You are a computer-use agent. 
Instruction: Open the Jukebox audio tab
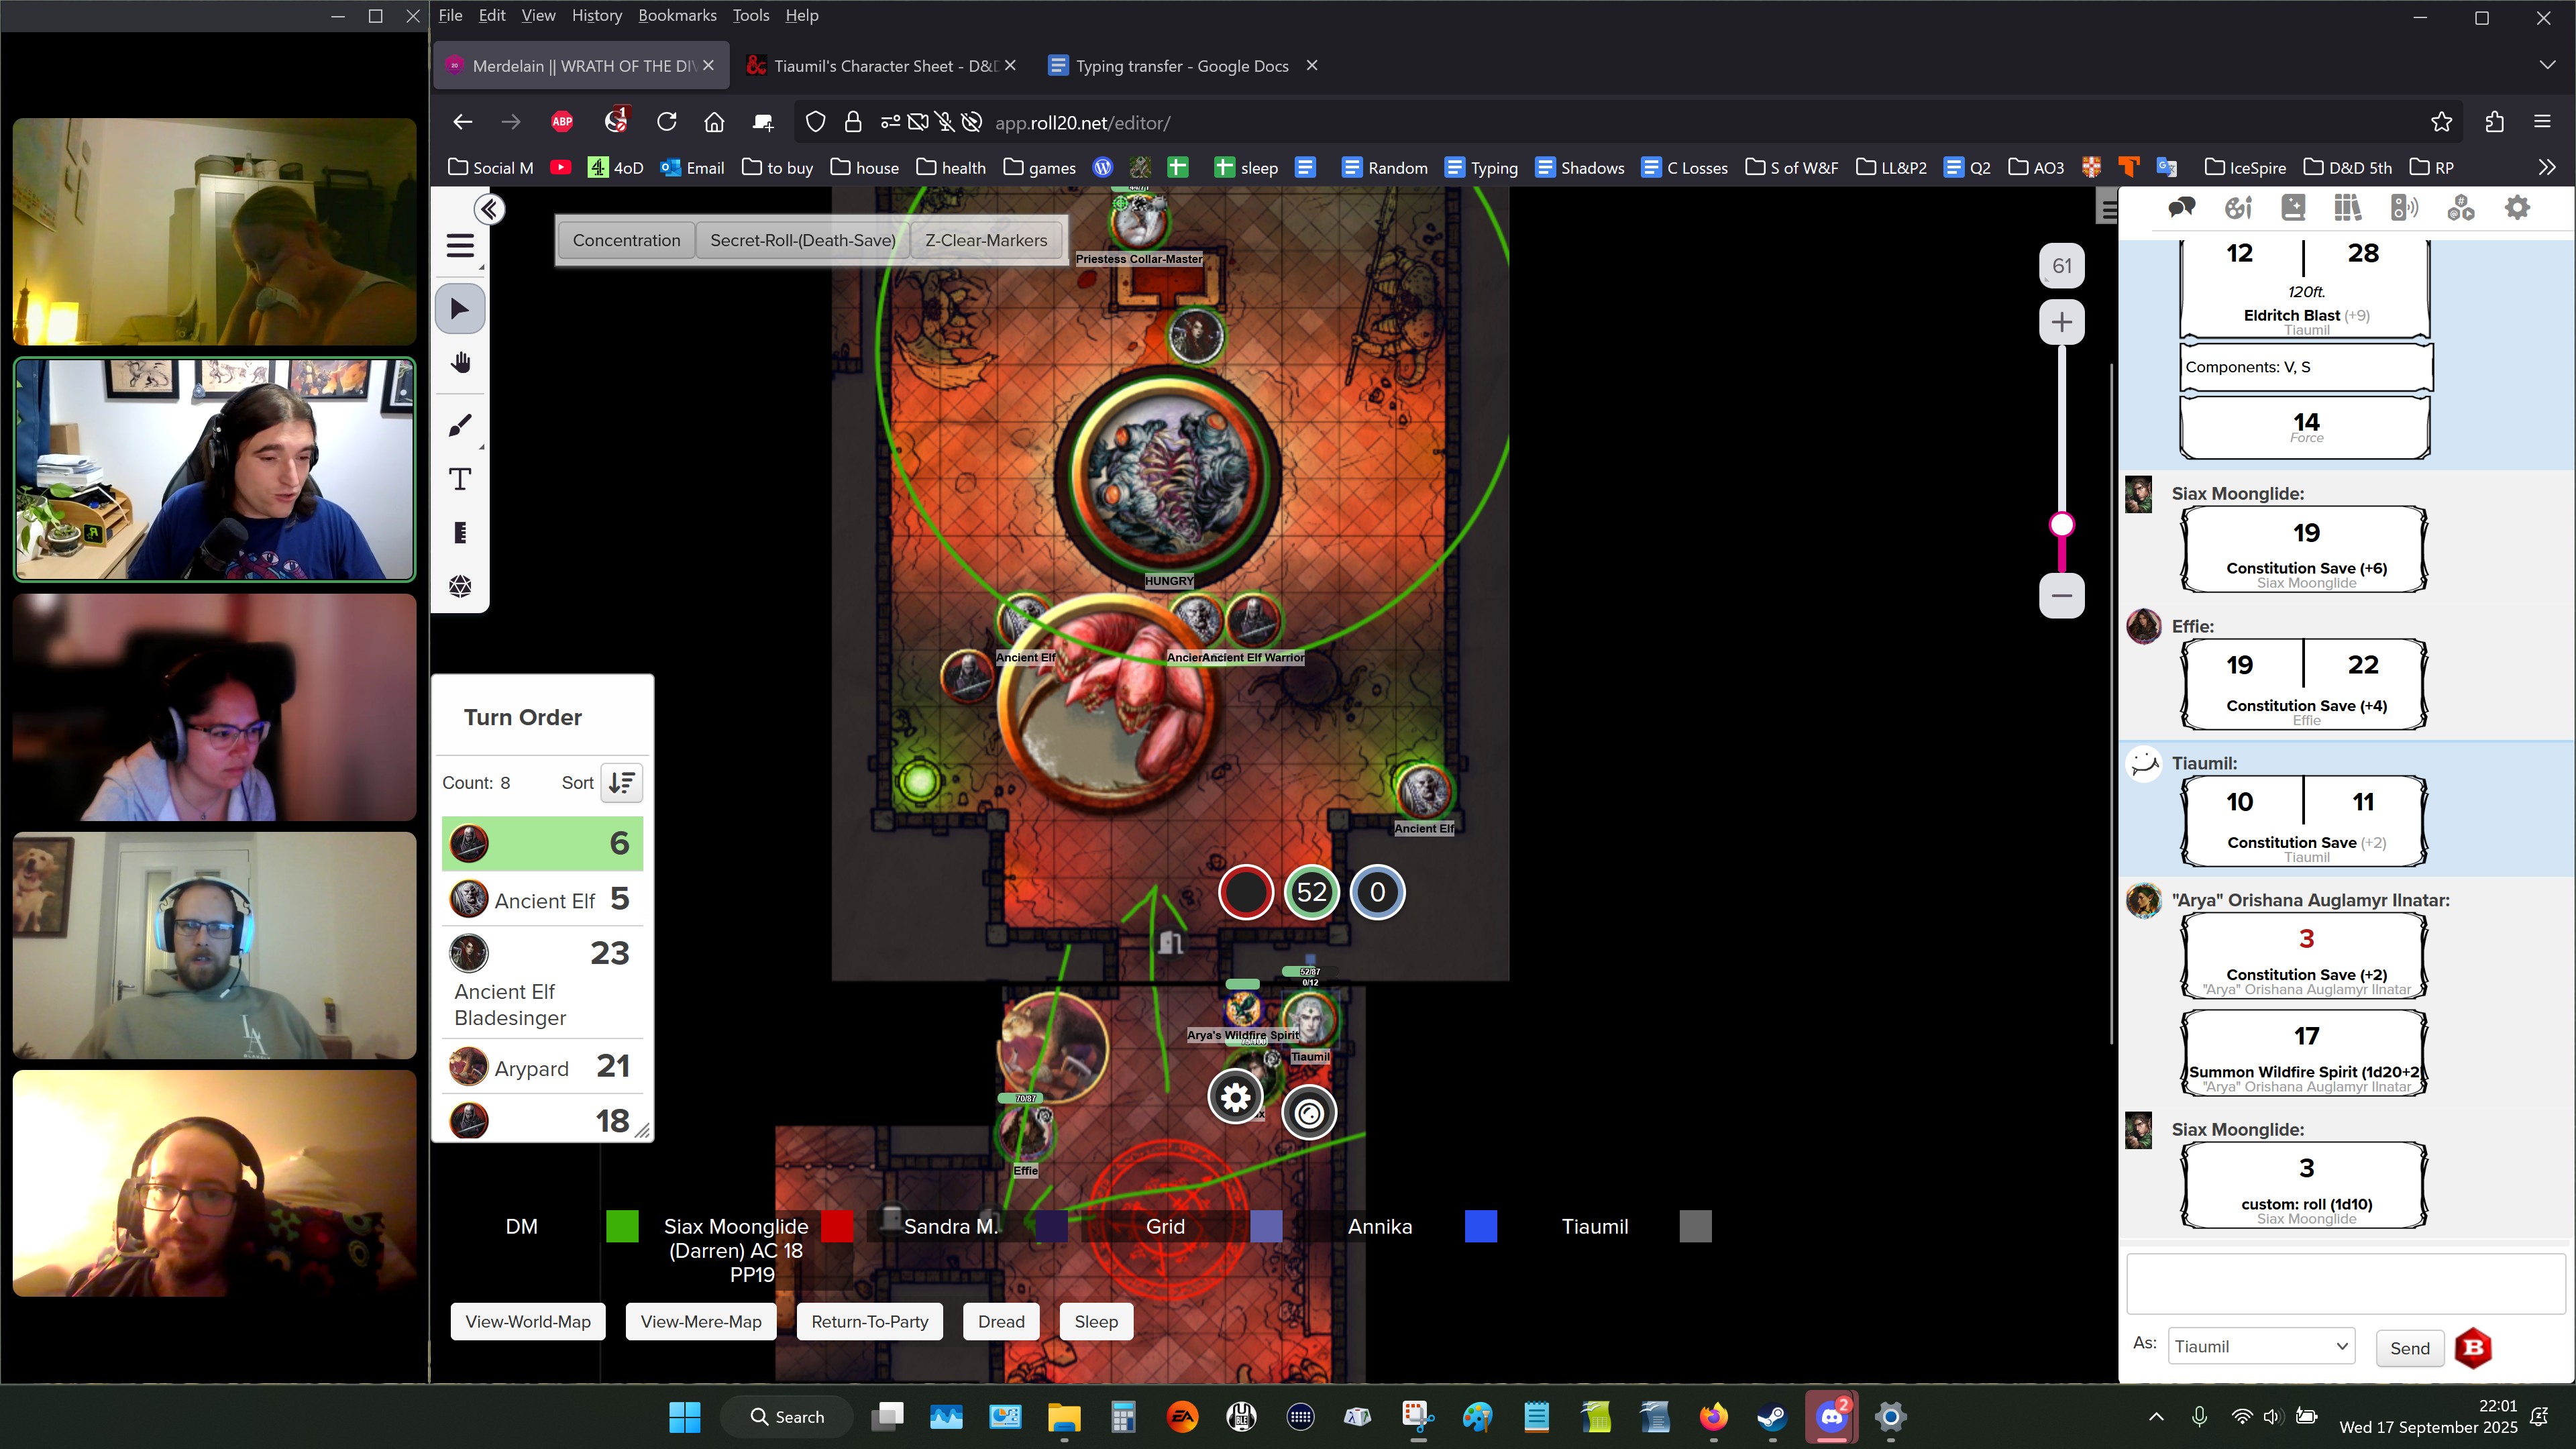pos(2404,208)
